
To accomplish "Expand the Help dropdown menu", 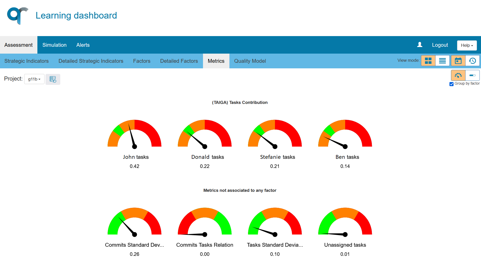I will click(x=467, y=45).
